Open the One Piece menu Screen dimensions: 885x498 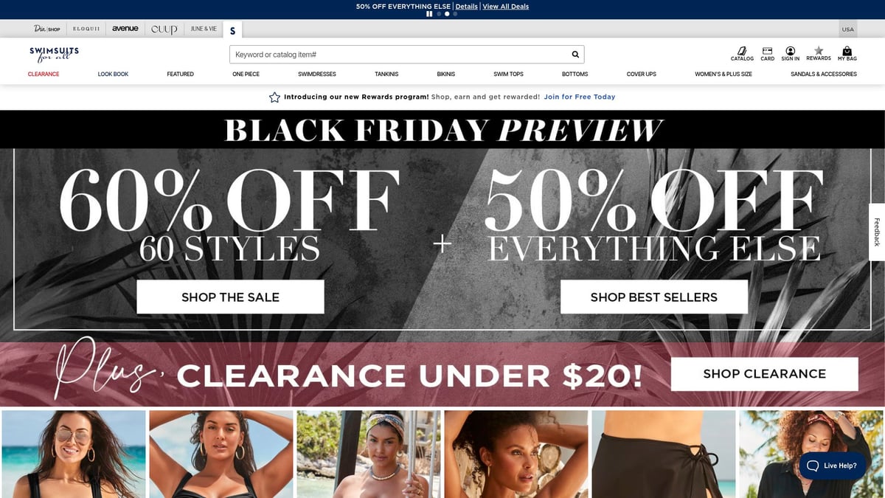[246, 75]
